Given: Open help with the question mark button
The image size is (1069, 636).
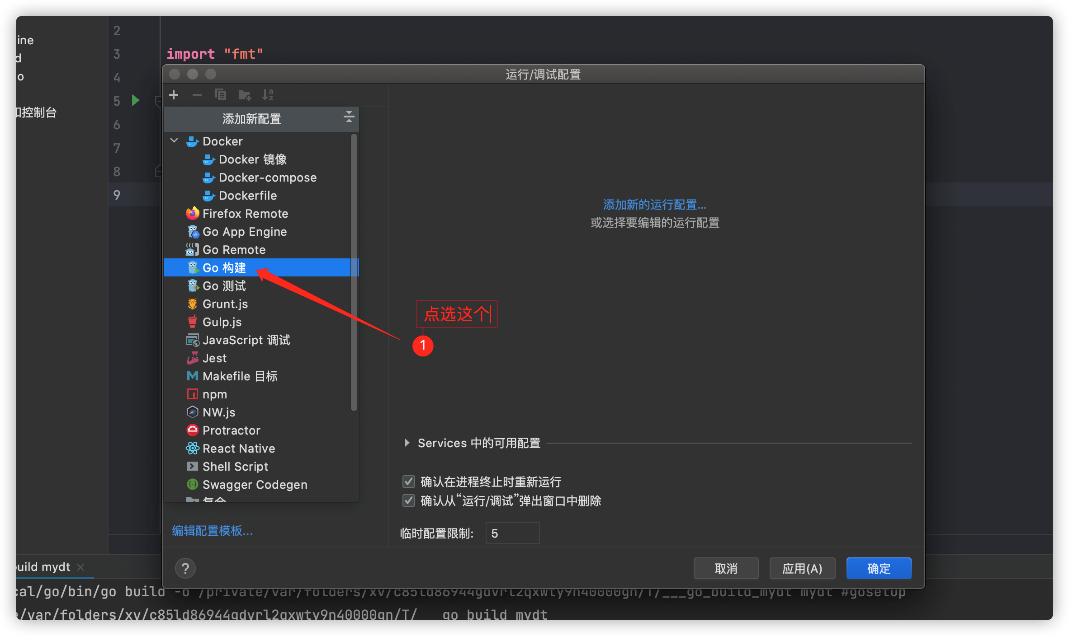Looking at the screenshot, I should click(x=185, y=568).
